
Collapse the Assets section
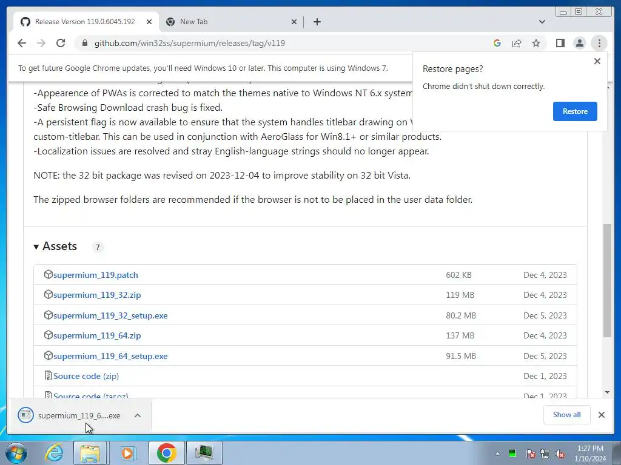[55, 246]
